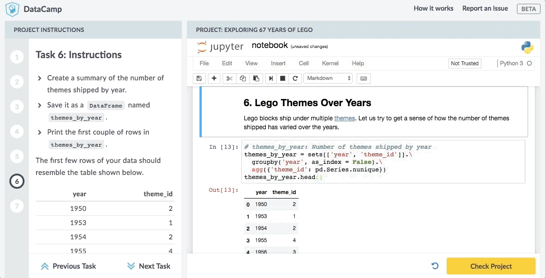Open the Cell menu
545x278 pixels.
pos(304,63)
